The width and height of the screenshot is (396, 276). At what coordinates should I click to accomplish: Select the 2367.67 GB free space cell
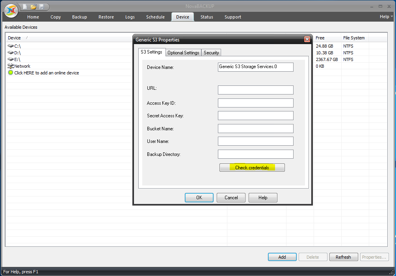click(327, 59)
